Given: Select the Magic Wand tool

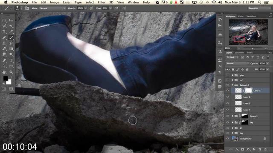Looking at the screenshot, I should coord(11,26).
